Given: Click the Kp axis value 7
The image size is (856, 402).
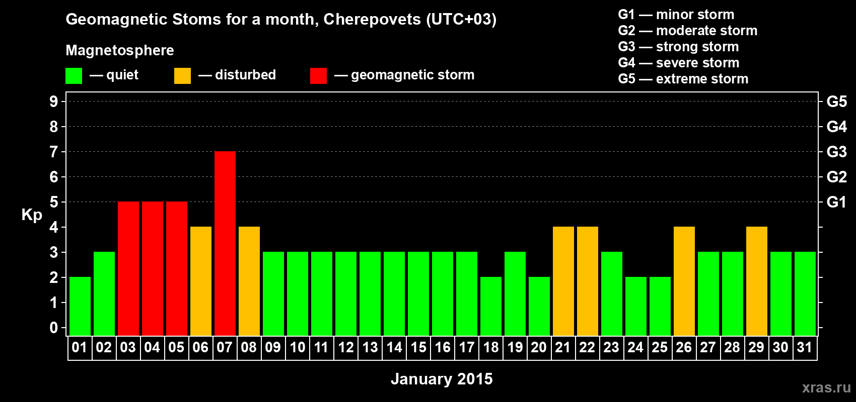Looking at the screenshot, I should pos(54,152).
